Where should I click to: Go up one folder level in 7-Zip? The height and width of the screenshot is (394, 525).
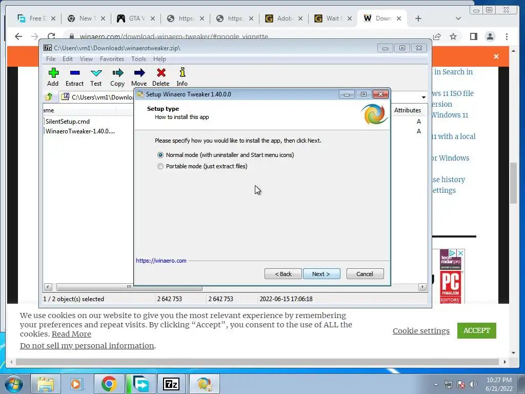pyautogui.click(x=49, y=97)
